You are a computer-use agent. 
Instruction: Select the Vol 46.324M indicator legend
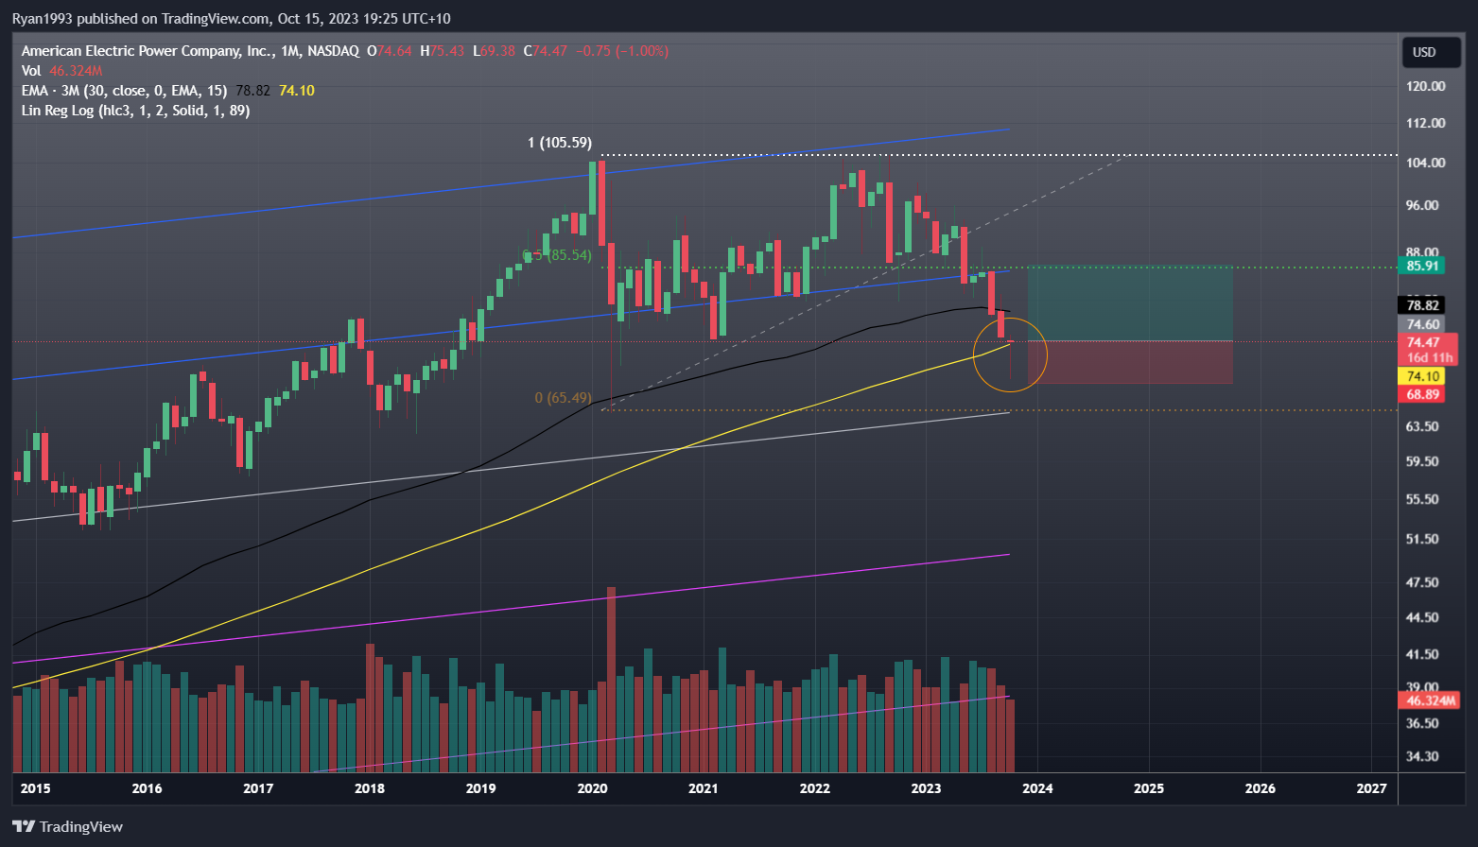click(61, 71)
